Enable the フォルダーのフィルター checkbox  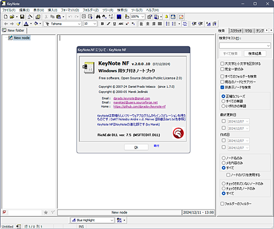point(222,204)
